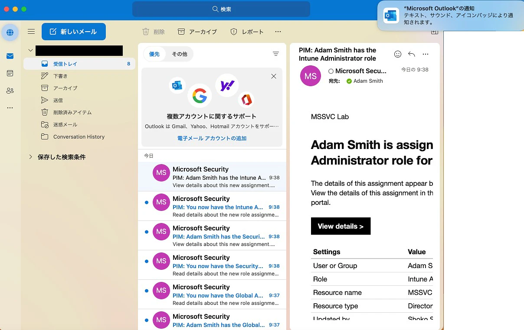The height and width of the screenshot is (330, 524).
Task: Click the レポート report toolbar button
Action: point(247,32)
